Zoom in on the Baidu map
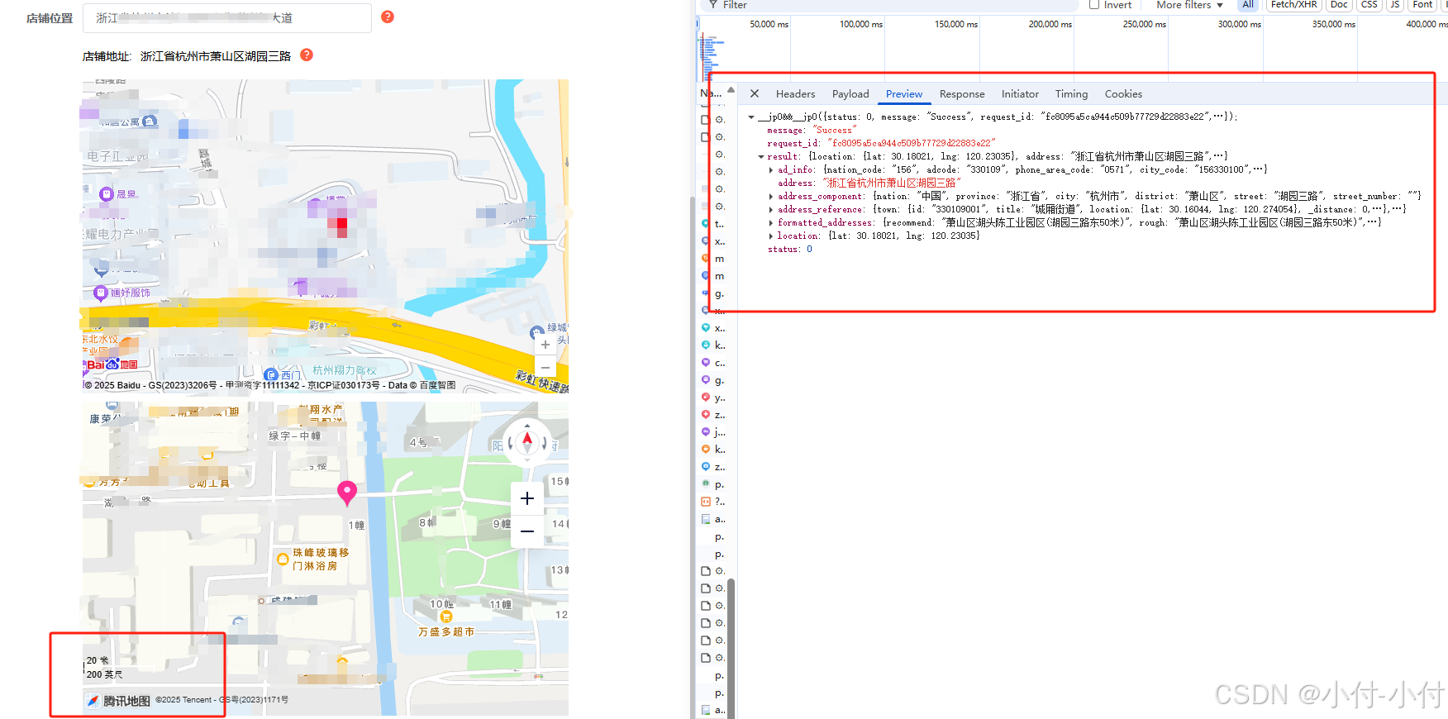 pyautogui.click(x=545, y=345)
